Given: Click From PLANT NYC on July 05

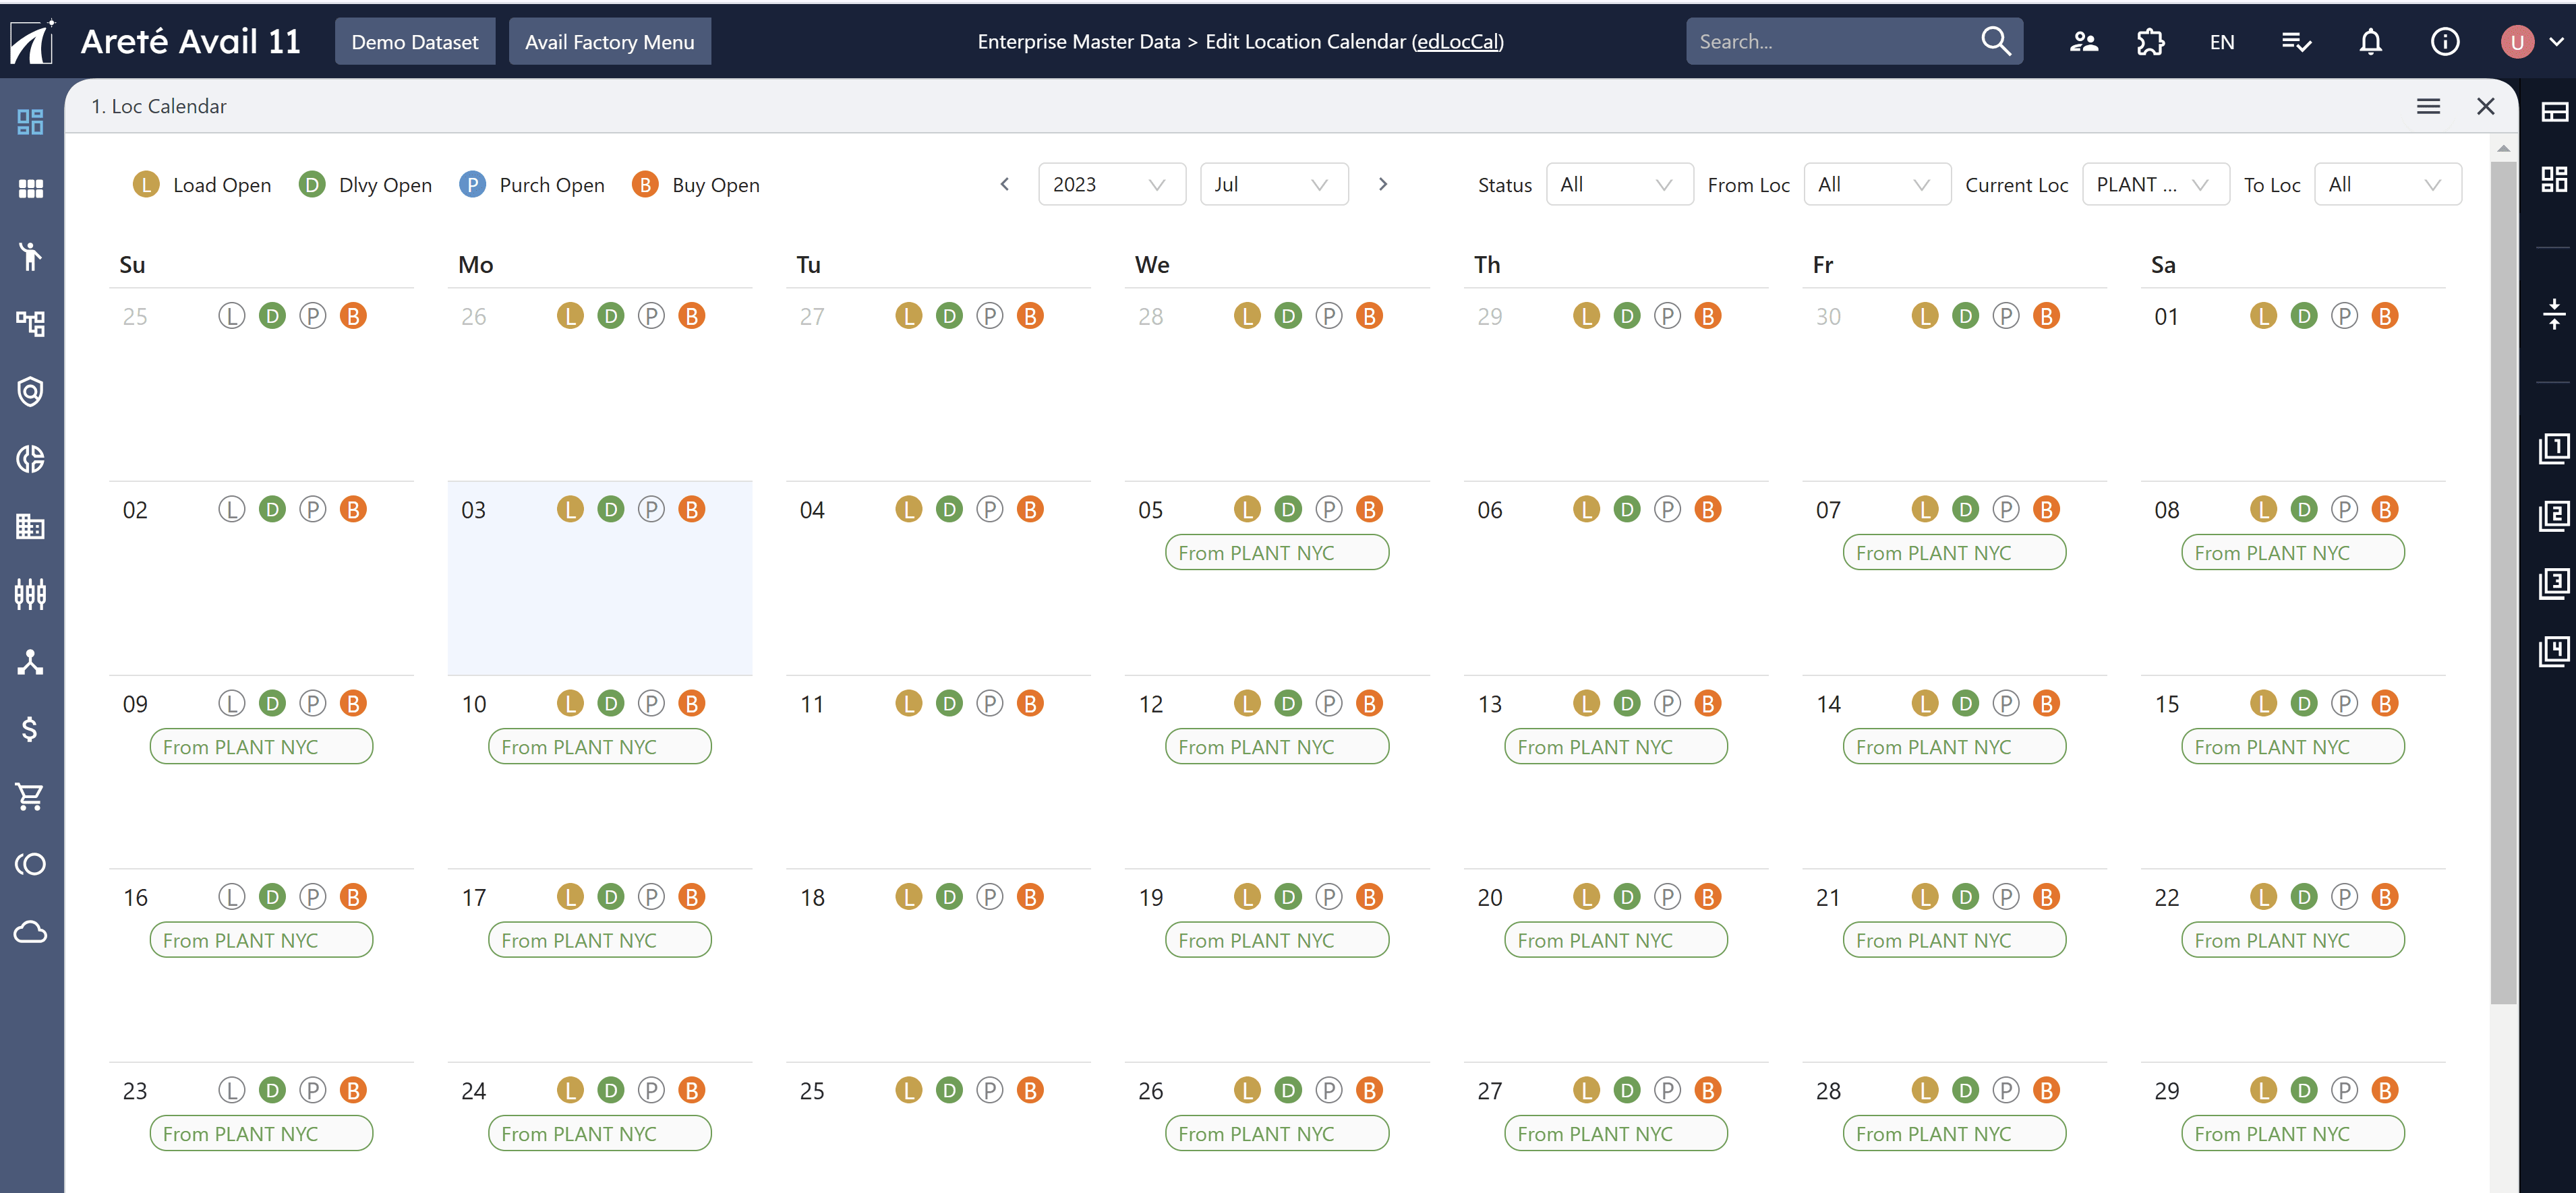Looking at the screenshot, I should pos(1276,553).
